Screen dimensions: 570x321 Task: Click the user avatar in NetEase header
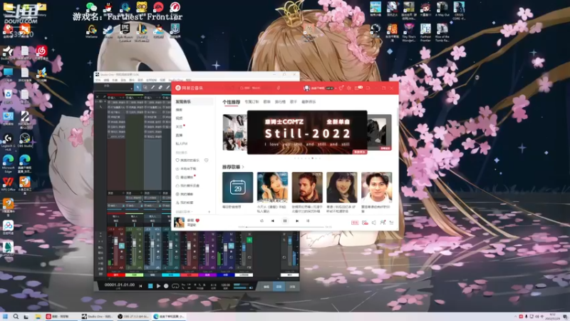point(307,88)
